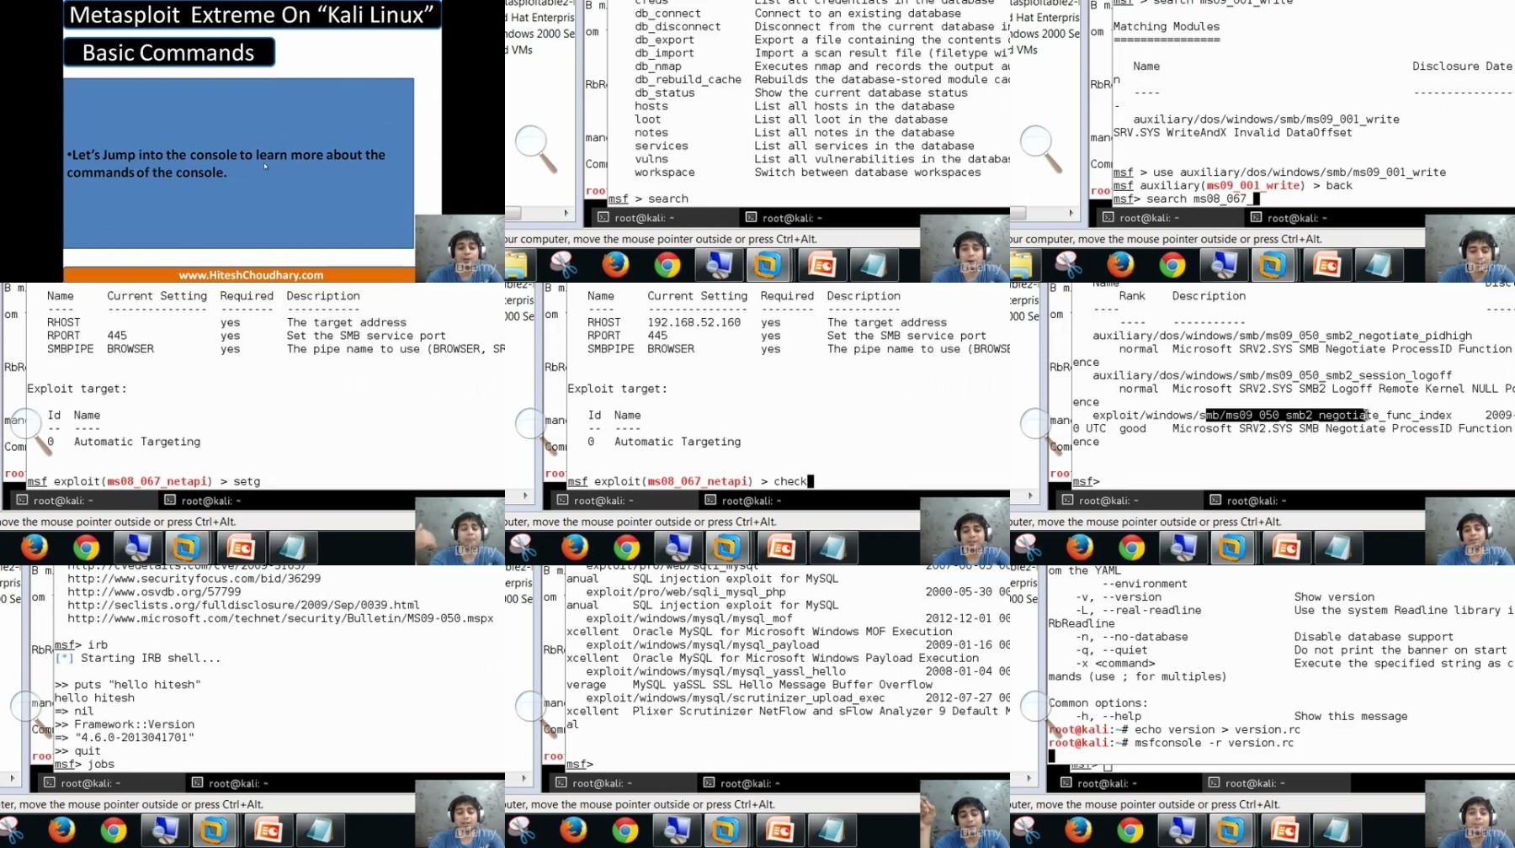
Task: Click 'Automatic Targeting' in the setg frame
Action: point(137,442)
